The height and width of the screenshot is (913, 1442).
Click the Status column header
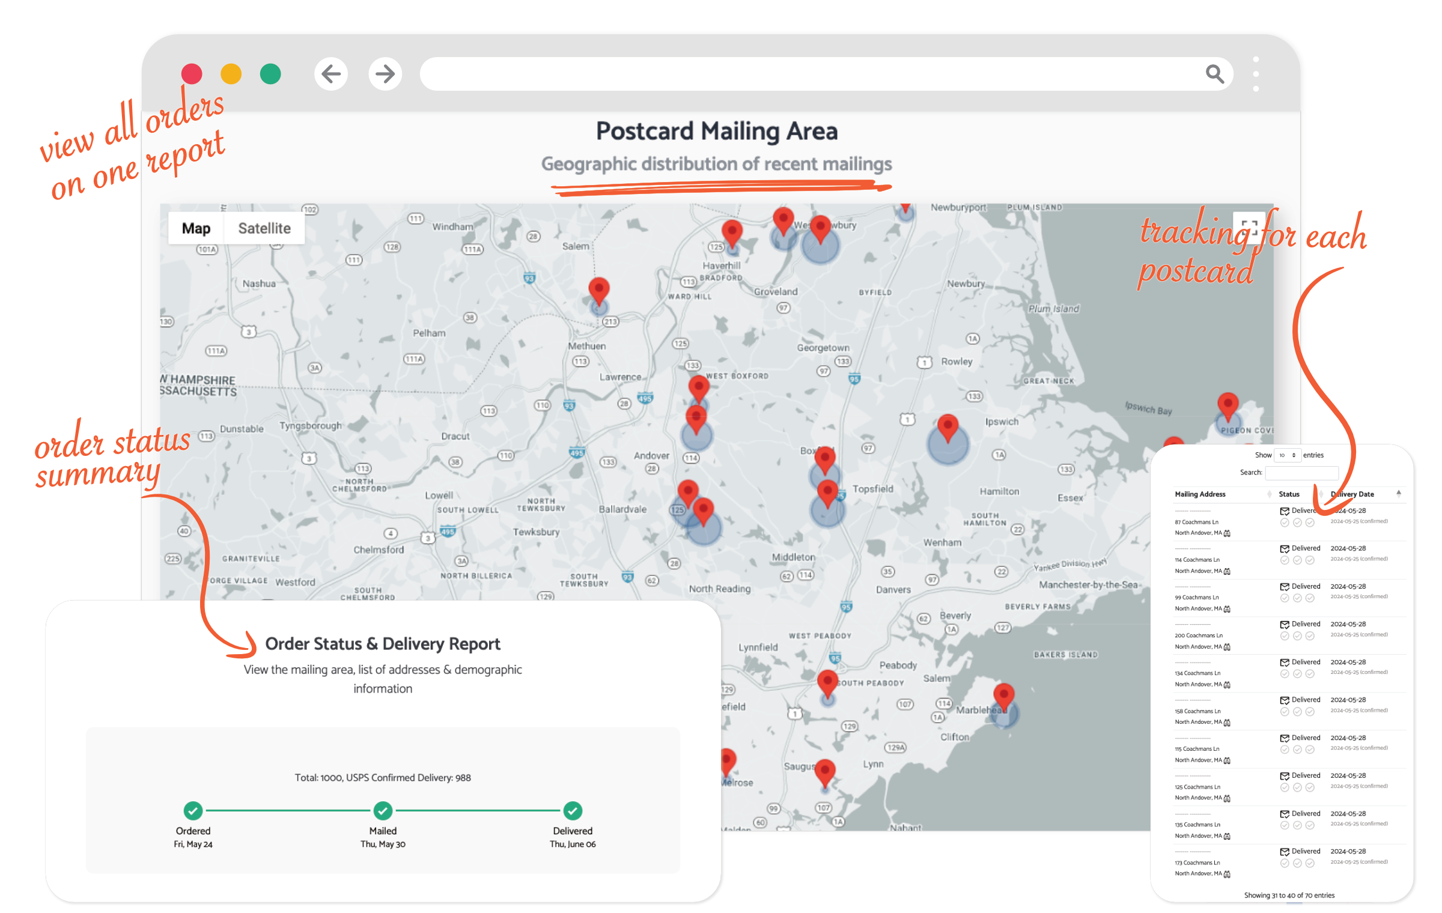[1289, 494]
